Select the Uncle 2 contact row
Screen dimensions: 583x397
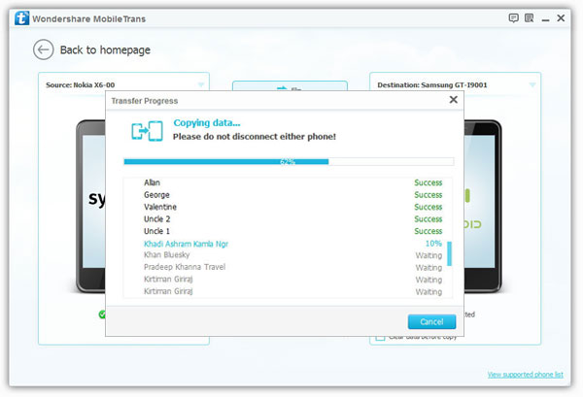click(x=288, y=219)
